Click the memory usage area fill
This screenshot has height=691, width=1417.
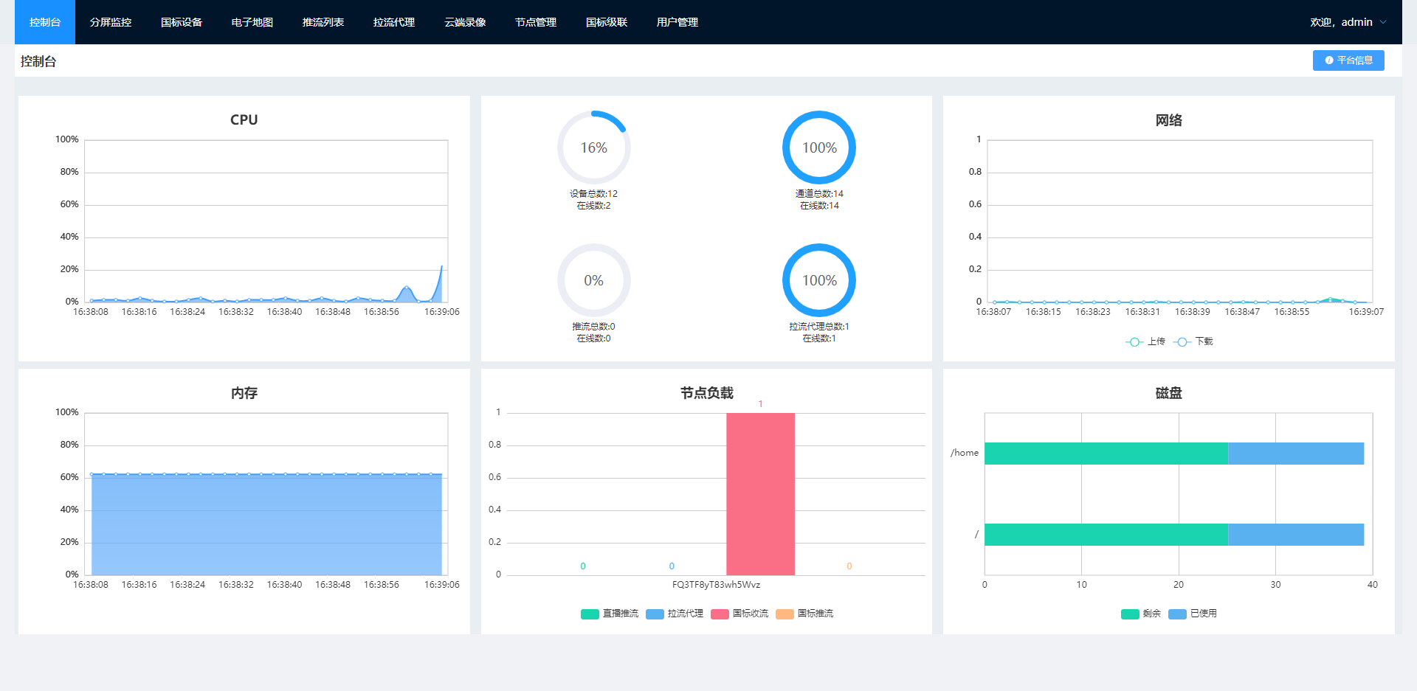[x=266, y=524]
